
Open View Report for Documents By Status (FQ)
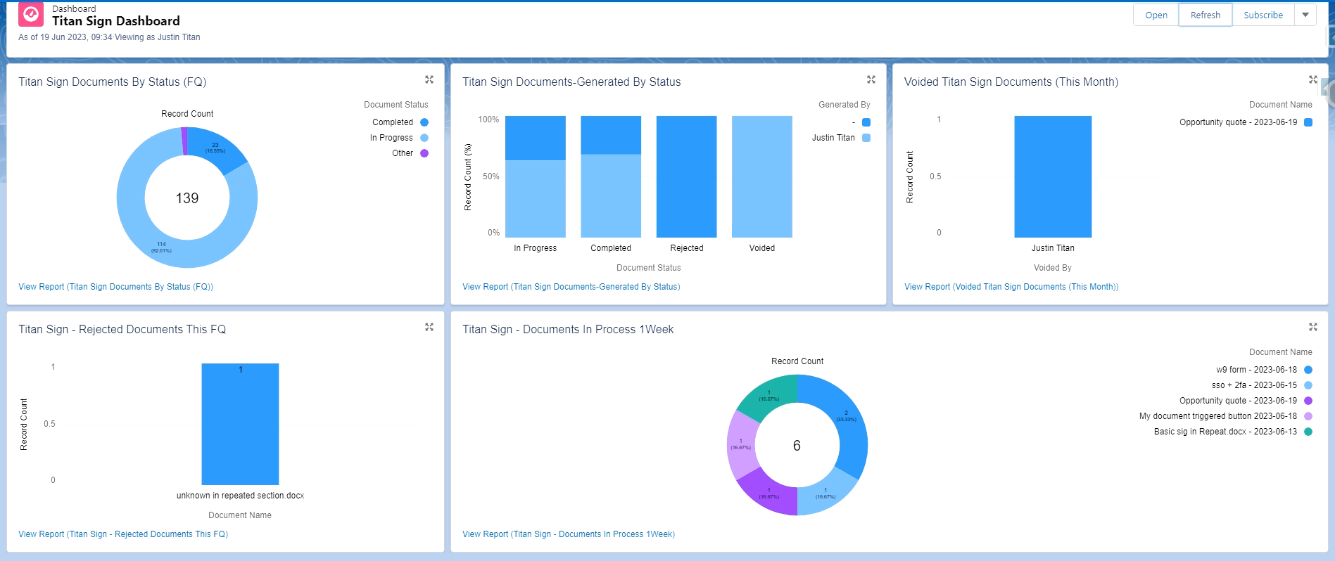coord(115,287)
